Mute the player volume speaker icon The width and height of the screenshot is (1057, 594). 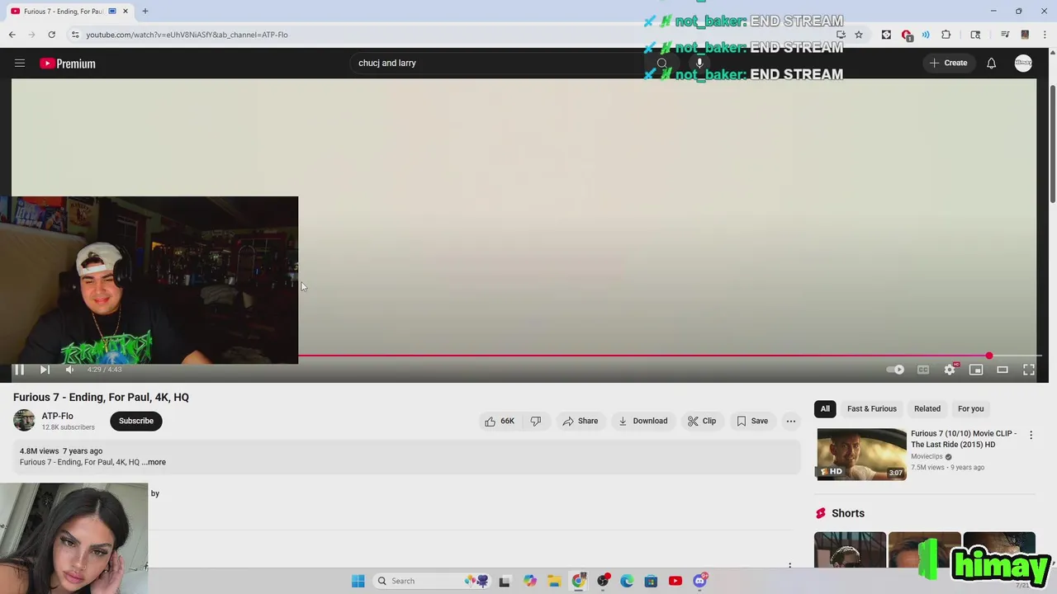click(x=69, y=370)
